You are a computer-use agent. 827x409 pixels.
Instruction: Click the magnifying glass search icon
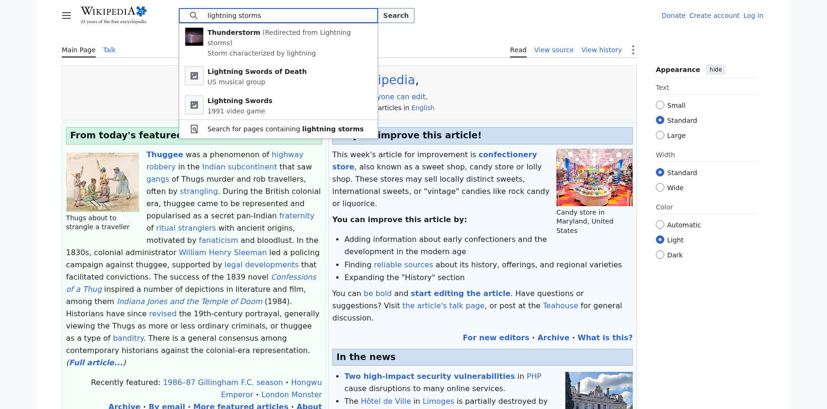pyautogui.click(x=193, y=16)
